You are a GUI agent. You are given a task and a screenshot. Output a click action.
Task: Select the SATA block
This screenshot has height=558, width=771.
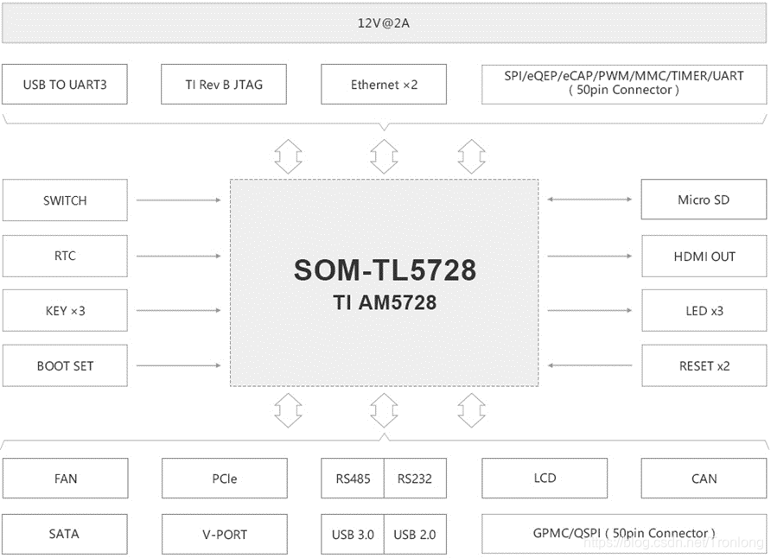[65, 534]
